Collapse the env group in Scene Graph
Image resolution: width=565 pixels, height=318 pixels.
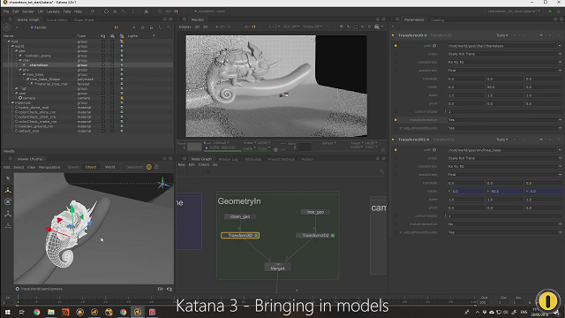tap(20, 70)
